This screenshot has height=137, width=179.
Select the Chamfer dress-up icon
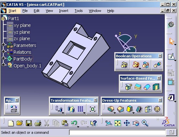(x=120, y=109)
